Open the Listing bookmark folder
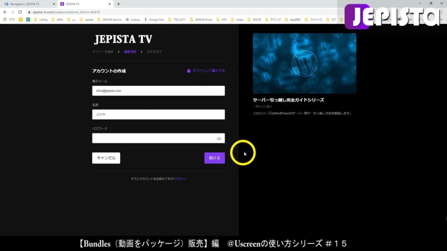This screenshot has width=447, height=251. [41, 20]
